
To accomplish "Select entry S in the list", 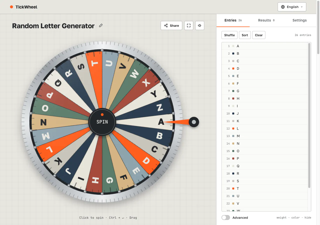I will (x=264, y=181).
